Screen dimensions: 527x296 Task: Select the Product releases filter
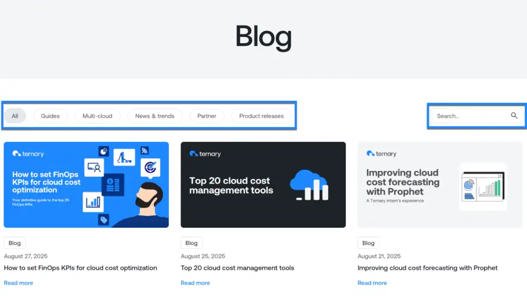(x=261, y=116)
